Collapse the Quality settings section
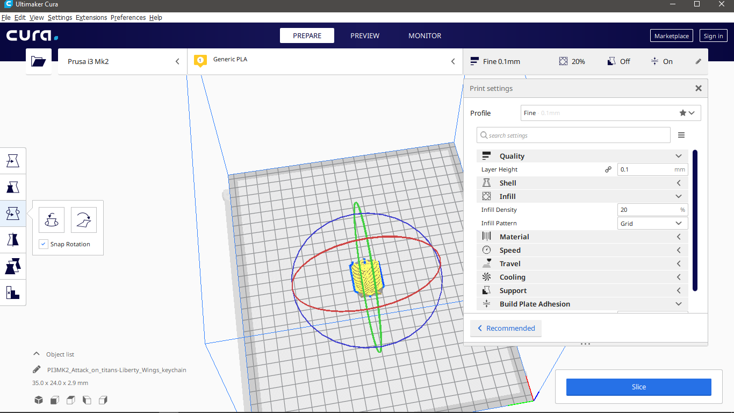734x413 pixels. [x=582, y=156]
